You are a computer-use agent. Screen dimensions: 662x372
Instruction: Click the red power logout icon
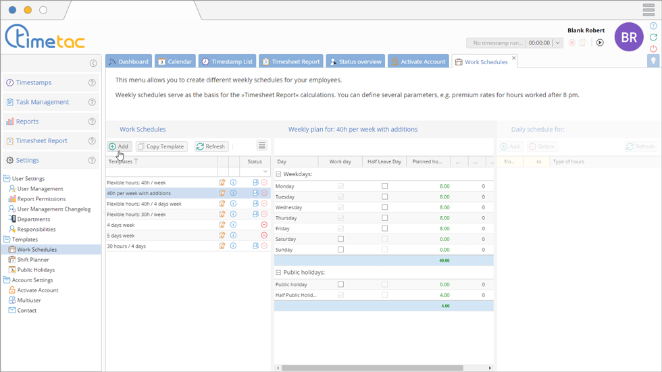[x=653, y=49]
